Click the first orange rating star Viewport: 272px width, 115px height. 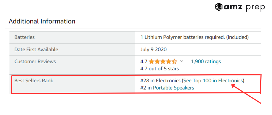pos(151,62)
